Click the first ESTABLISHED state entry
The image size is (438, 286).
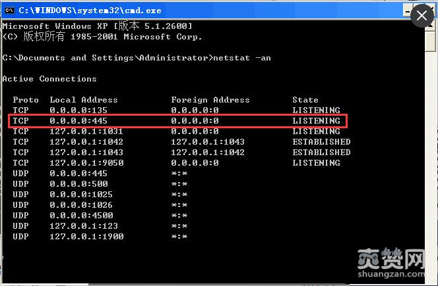321,142
